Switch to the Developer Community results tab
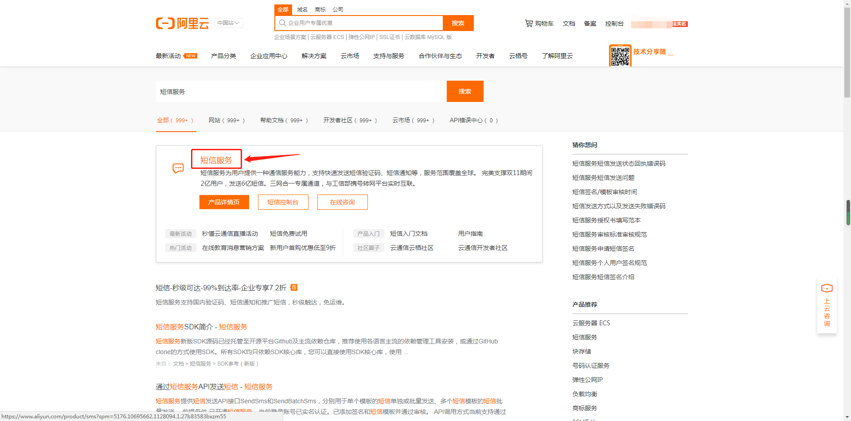The height and width of the screenshot is (421, 851). (x=350, y=120)
